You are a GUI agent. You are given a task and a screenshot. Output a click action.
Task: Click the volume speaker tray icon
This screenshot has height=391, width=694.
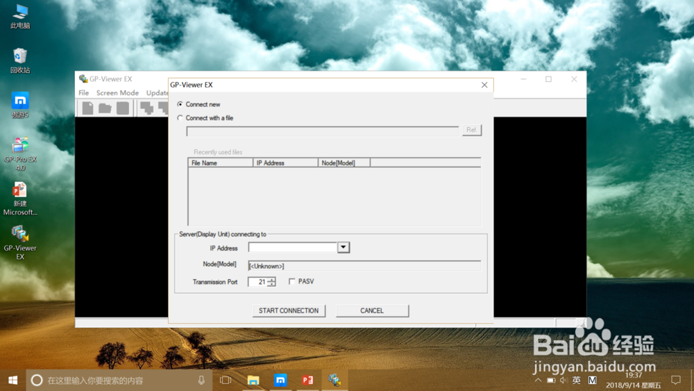(564, 380)
